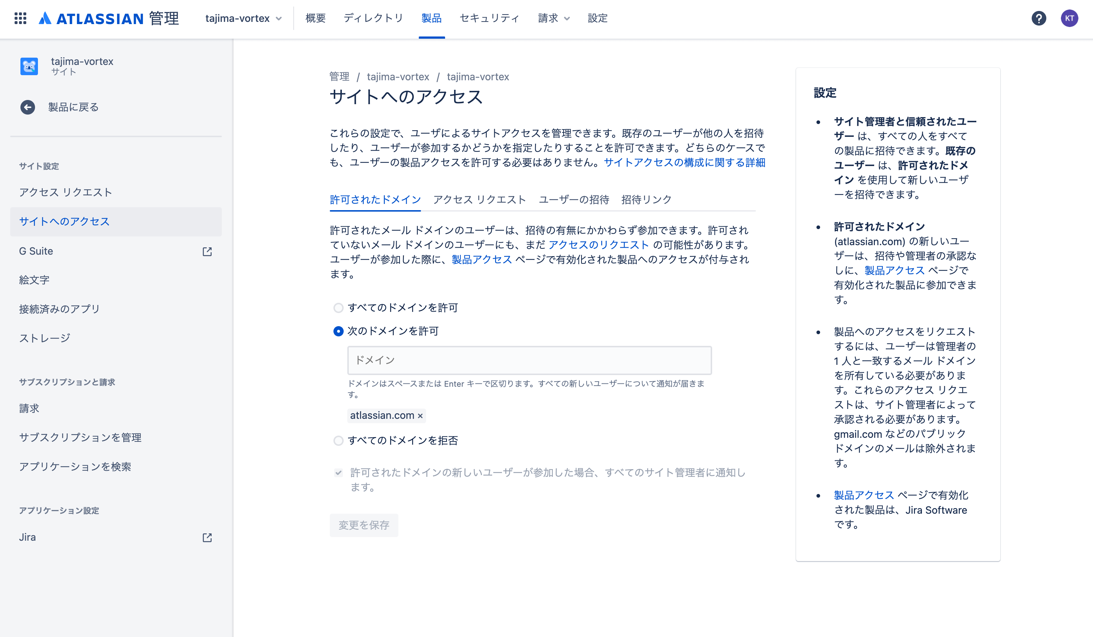Click the tajima-vortex site name in sidebar
1093x637 pixels.
82,61
